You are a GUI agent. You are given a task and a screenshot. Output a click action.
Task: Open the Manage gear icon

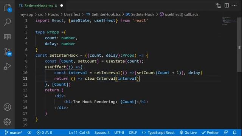coord(7,122)
